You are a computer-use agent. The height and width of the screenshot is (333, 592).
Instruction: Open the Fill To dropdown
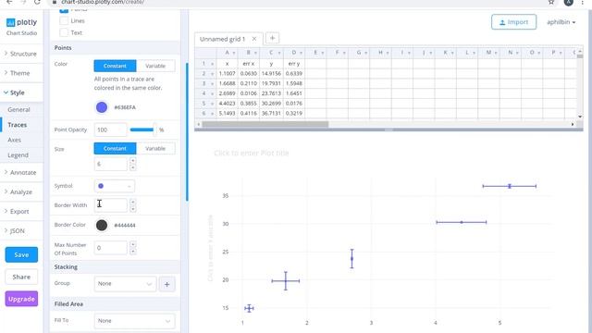pos(134,321)
